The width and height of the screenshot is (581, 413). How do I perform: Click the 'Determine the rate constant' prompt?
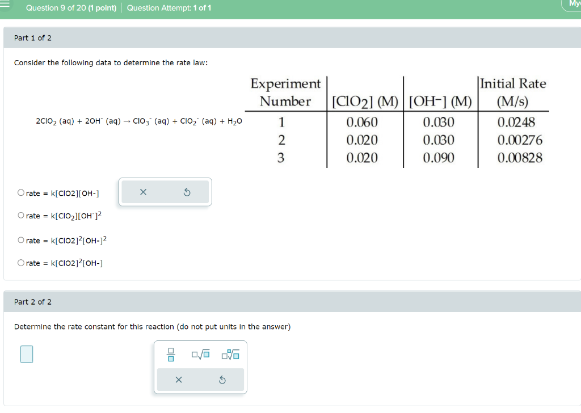click(x=152, y=327)
